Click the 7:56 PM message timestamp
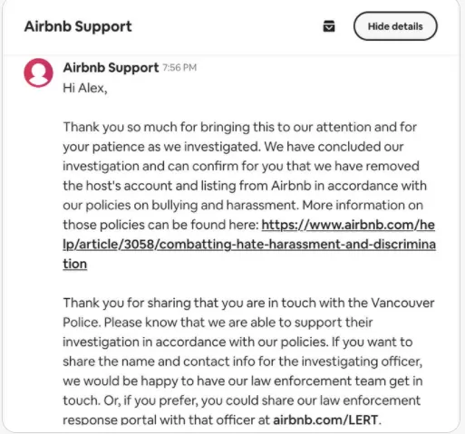 [179, 68]
